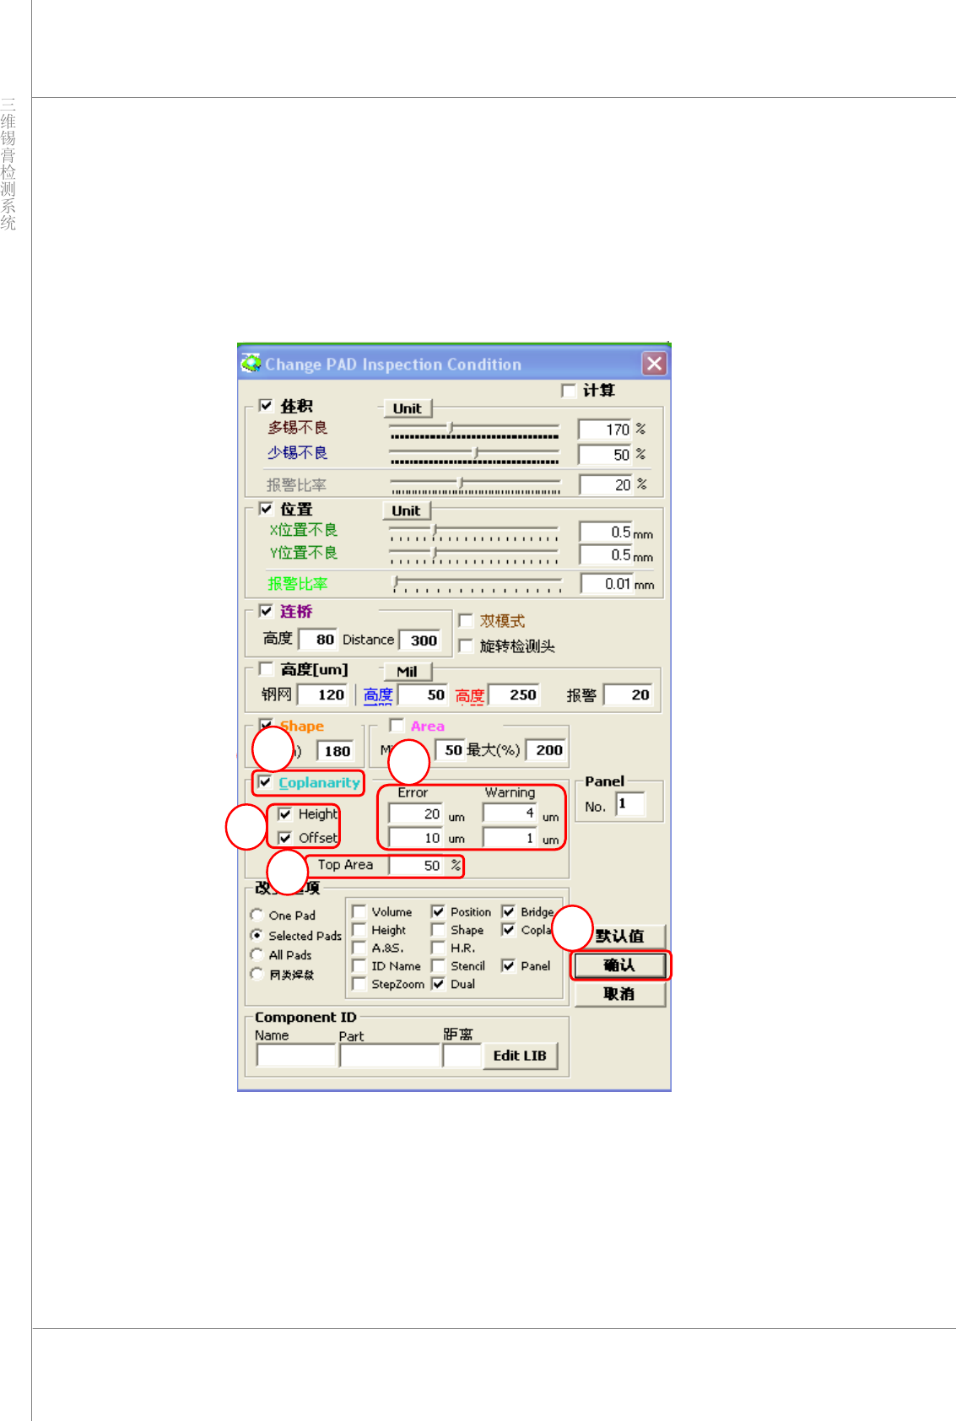Image resolution: width=956 pixels, height=1421 pixels.
Task: Click the X位置不良 field showing 0.5
Action: pyautogui.click(x=606, y=532)
